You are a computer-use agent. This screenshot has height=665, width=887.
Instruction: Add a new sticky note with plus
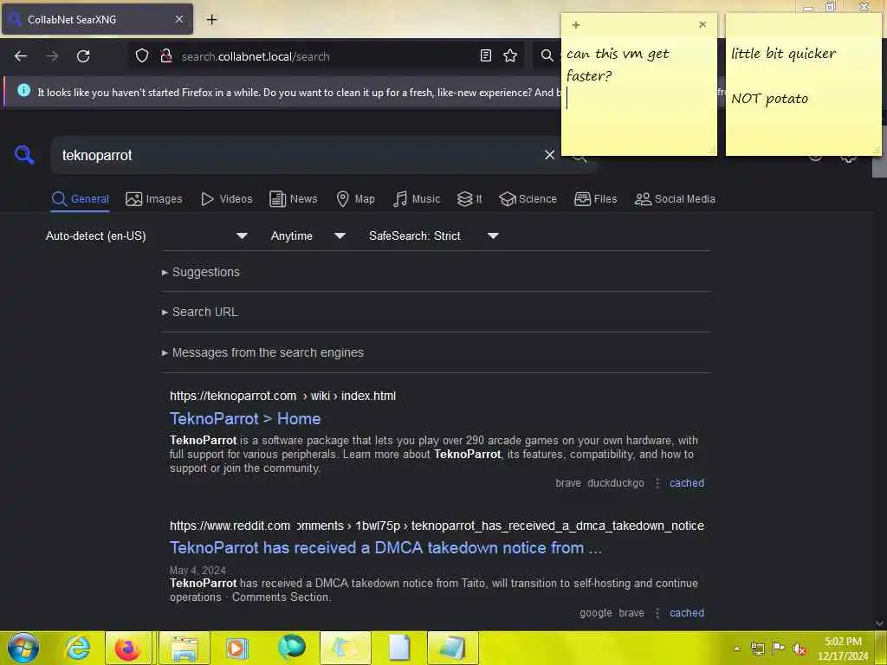tap(576, 25)
